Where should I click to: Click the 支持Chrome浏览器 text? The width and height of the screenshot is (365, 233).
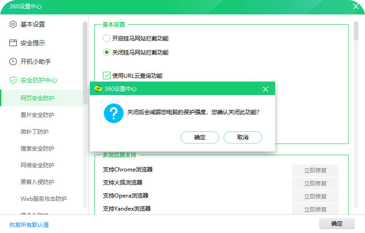pyautogui.click(x=128, y=170)
